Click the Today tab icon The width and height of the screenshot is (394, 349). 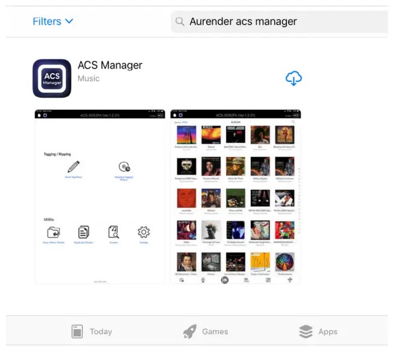(77, 332)
